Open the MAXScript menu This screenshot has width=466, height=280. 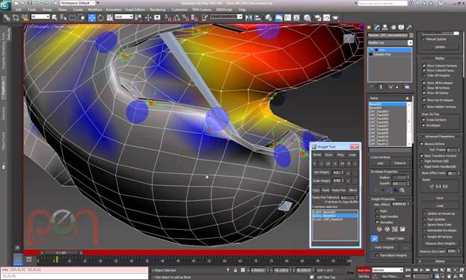click(x=224, y=10)
